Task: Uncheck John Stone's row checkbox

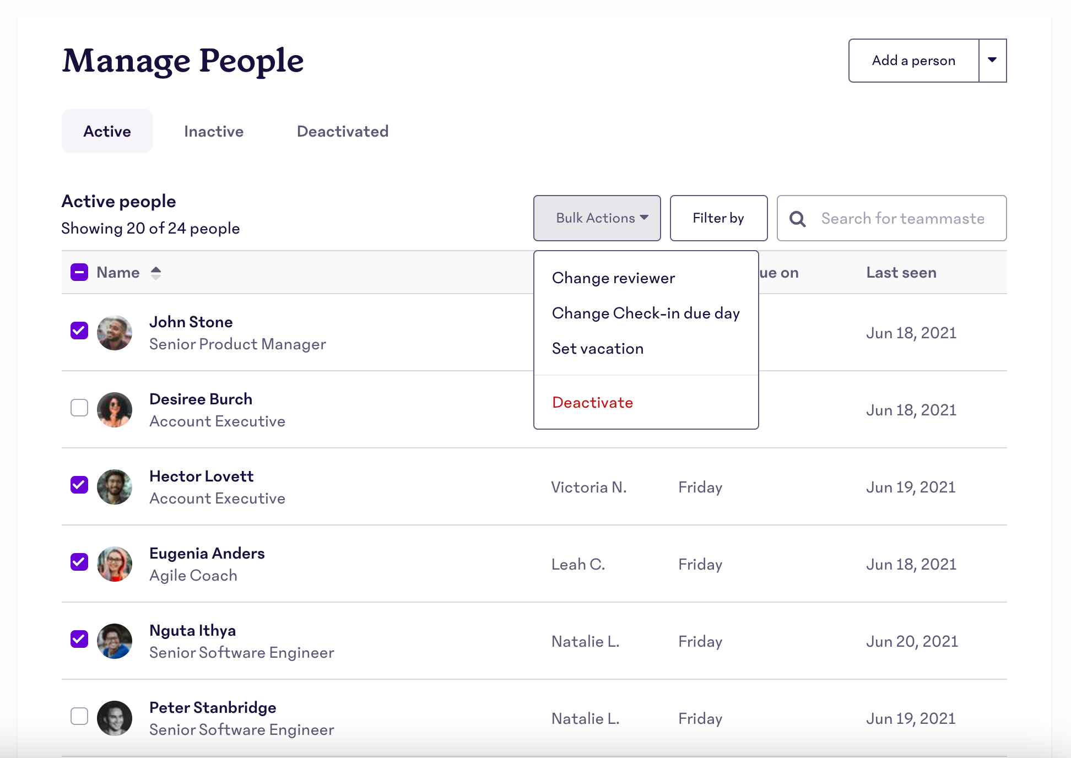Action: tap(79, 331)
